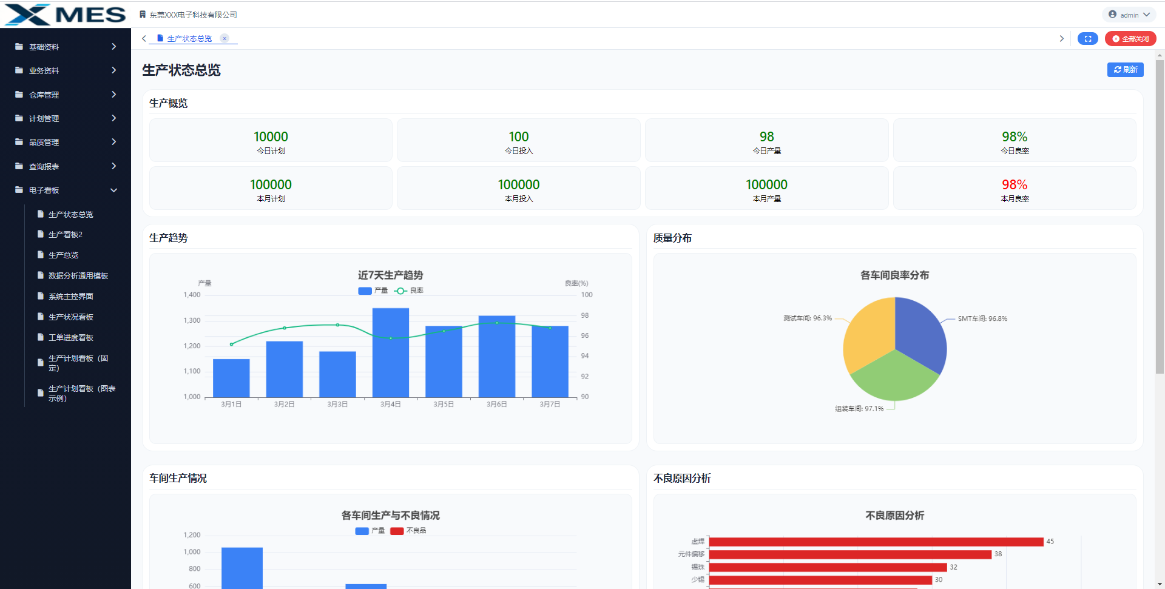Image resolution: width=1165 pixels, height=589 pixels.
Task: Toggle 不良品 series in 各车间生产与不良情况 legend
Action: point(408,531)
